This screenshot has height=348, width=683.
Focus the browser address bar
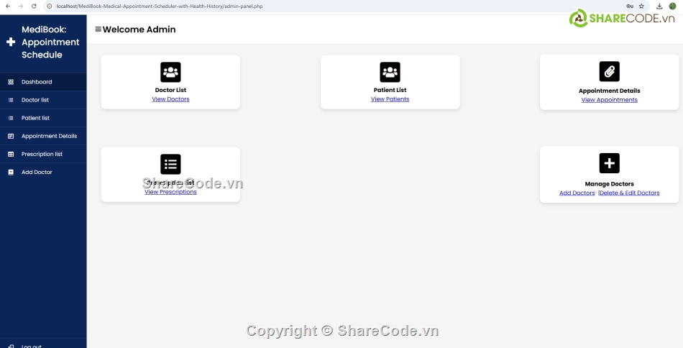(288, 6)
